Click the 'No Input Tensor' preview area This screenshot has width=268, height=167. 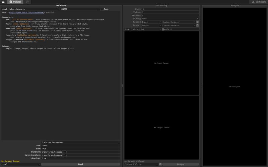161,63
